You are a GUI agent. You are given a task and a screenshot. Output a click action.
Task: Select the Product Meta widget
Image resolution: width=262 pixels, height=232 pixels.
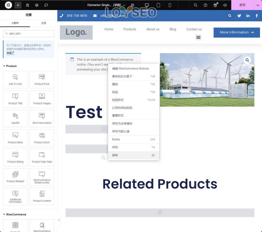15,138
